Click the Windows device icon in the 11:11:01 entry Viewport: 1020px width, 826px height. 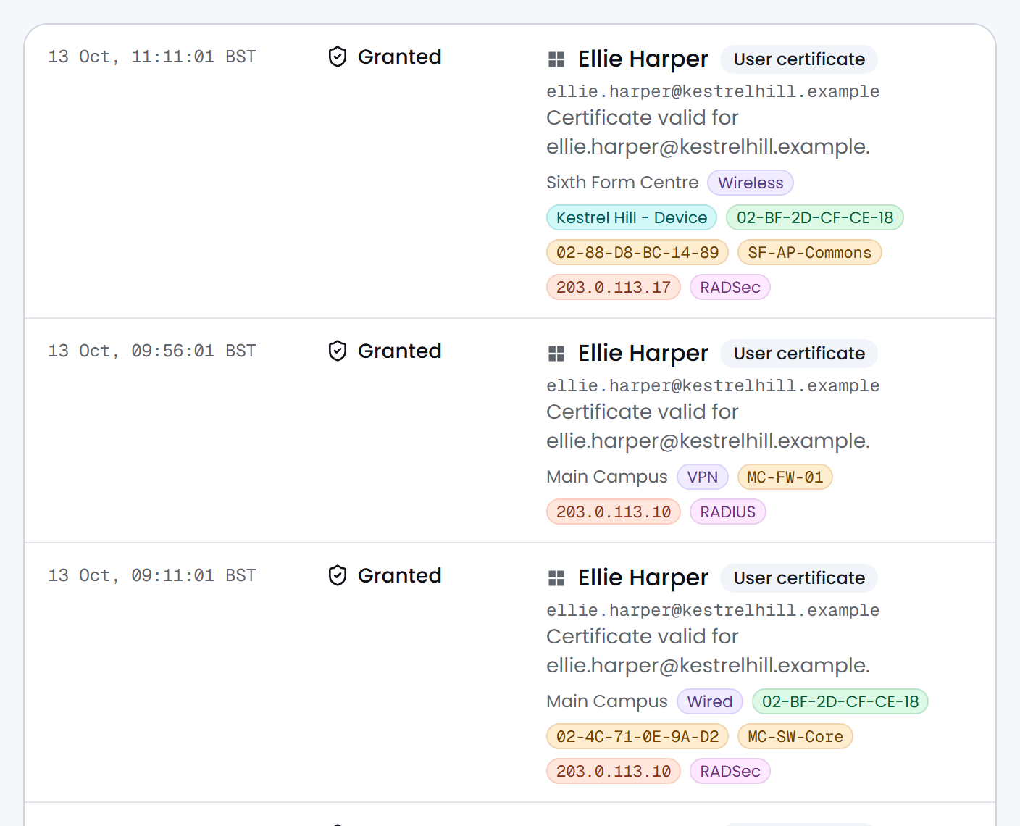[x=556, y=59]
